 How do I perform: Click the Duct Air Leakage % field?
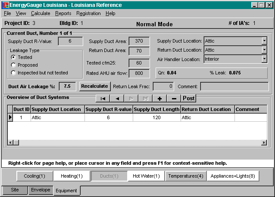point(67,86)
